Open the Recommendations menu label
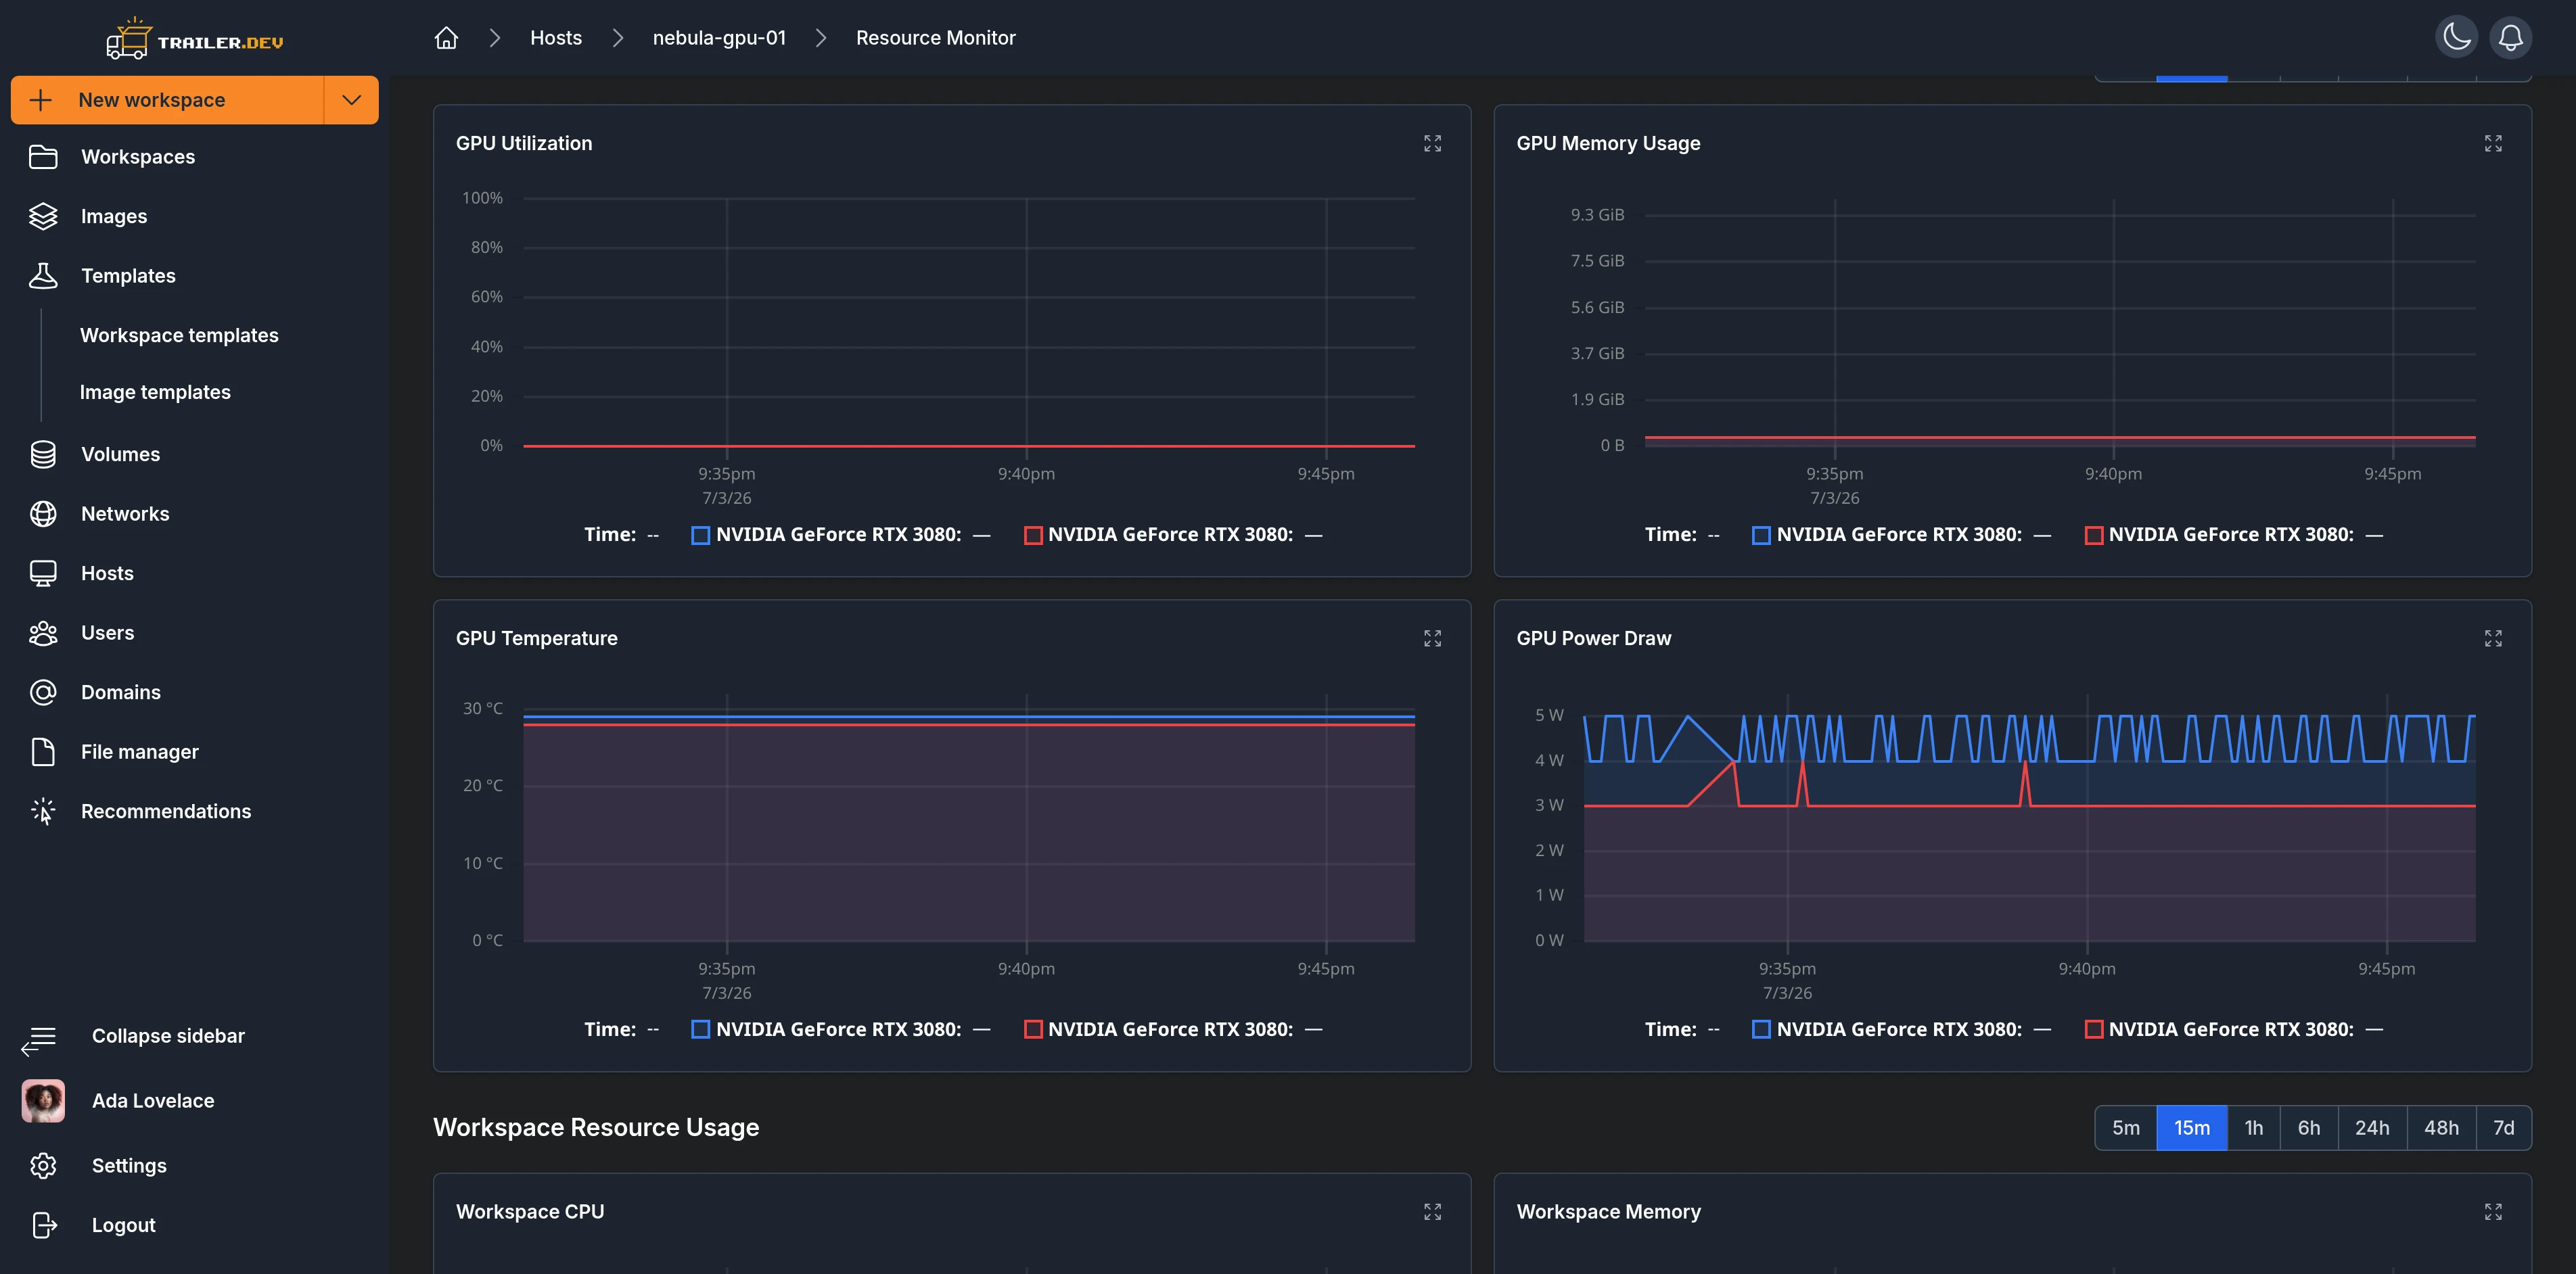Viewport: 2576px width, 1274px height. click(x=166, y=811)
